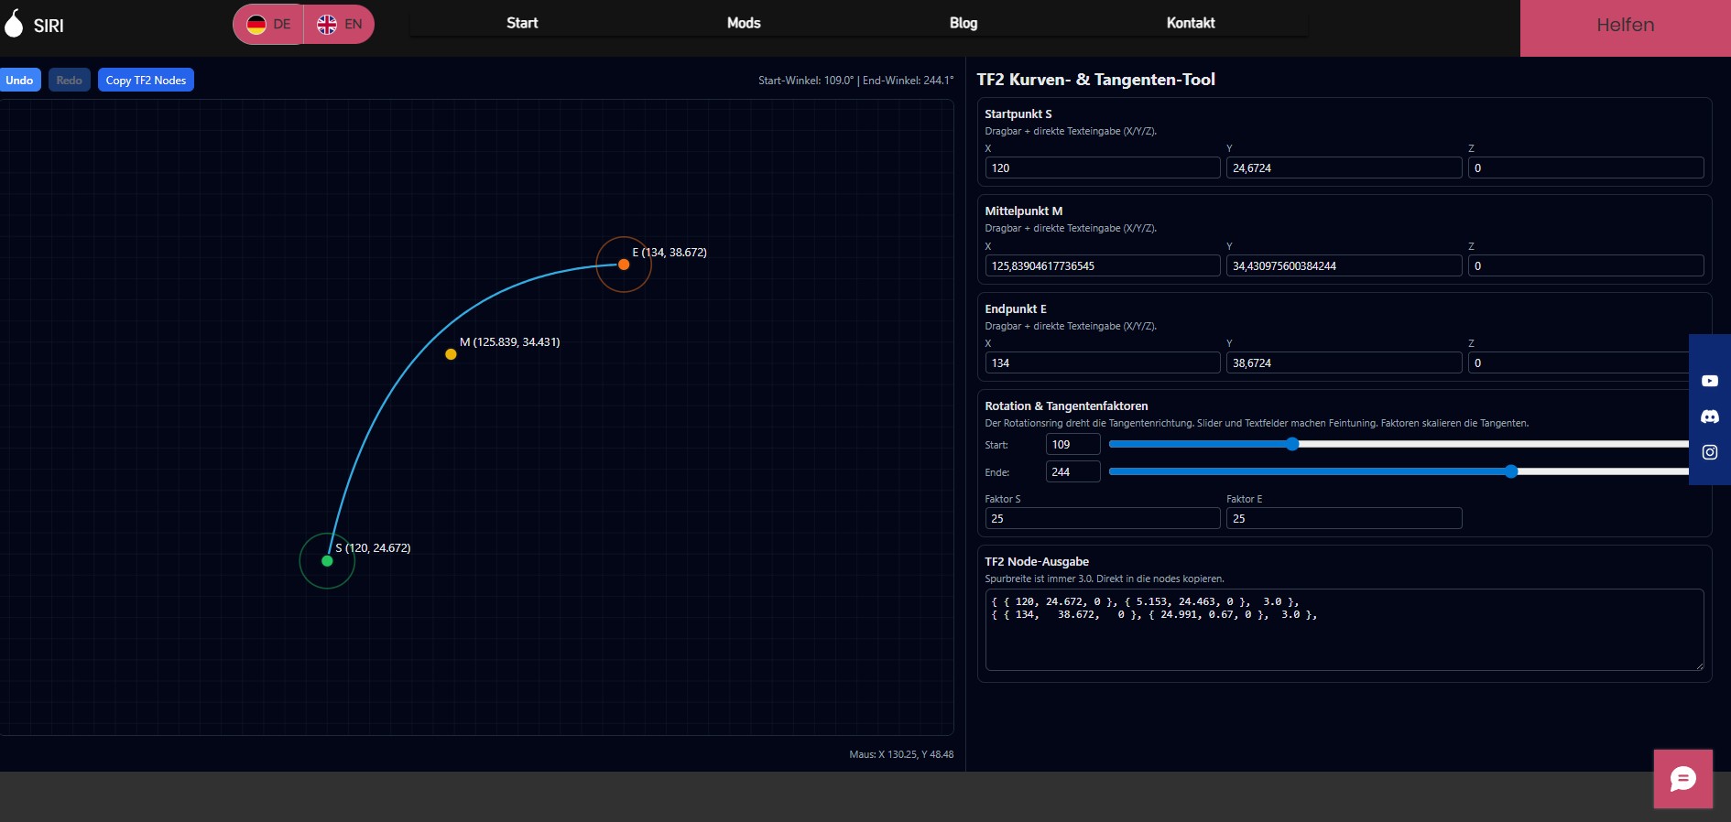The image size is (1731, 822).
Task: Open the Mods menu item
Action: click(x=744, y=23)
